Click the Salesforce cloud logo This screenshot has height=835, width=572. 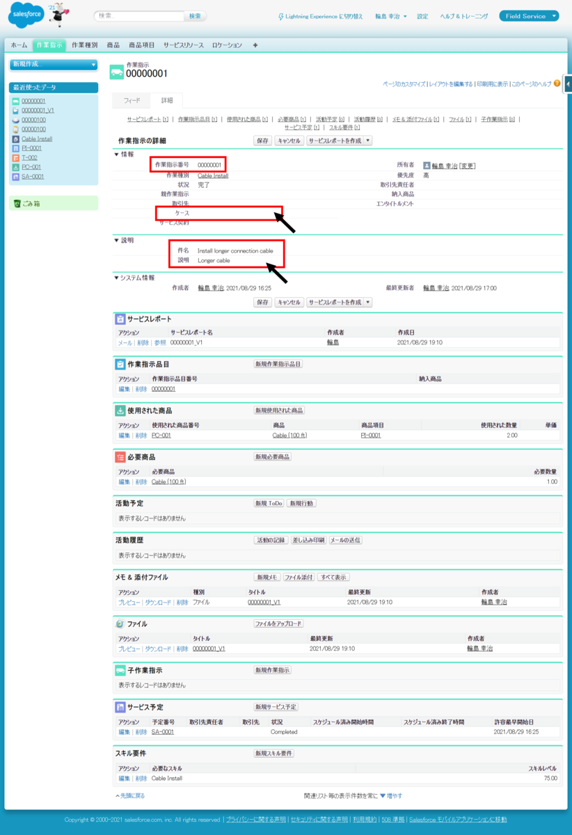(27, 15)
